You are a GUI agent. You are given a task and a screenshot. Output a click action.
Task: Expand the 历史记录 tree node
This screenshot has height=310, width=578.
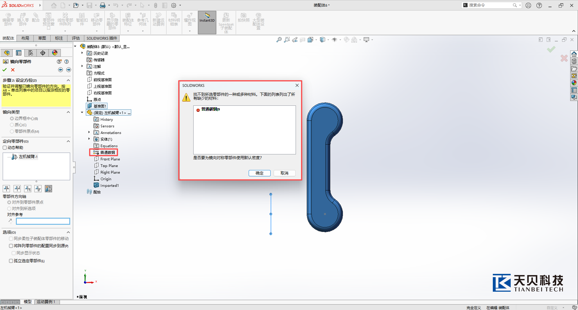82,53
